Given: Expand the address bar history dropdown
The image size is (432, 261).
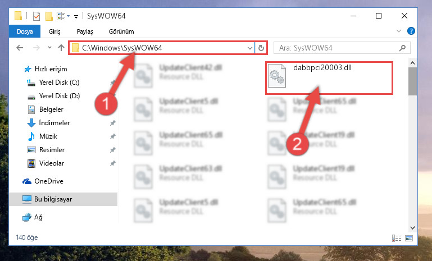Looking at the screenshot, I should point(249,48).
